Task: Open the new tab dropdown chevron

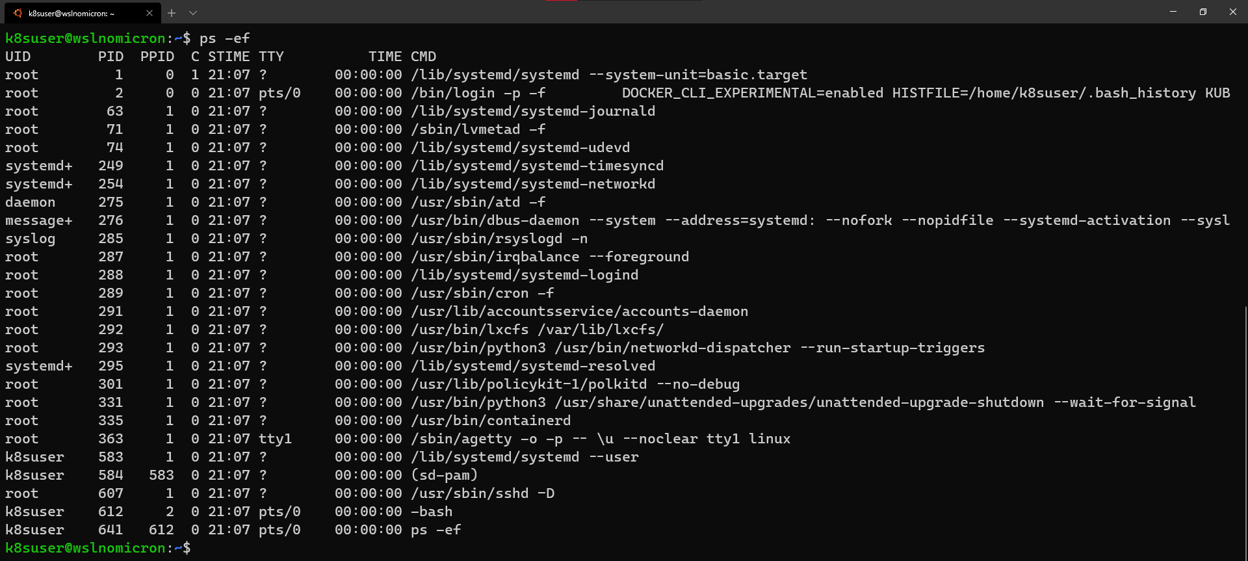Action: tap(192, 12)
